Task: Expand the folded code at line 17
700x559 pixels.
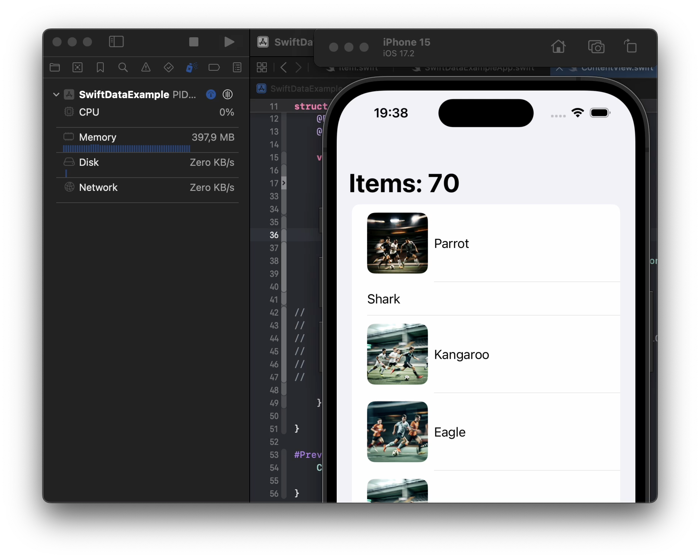Action: pyautogui.click(x=283, y=183)
